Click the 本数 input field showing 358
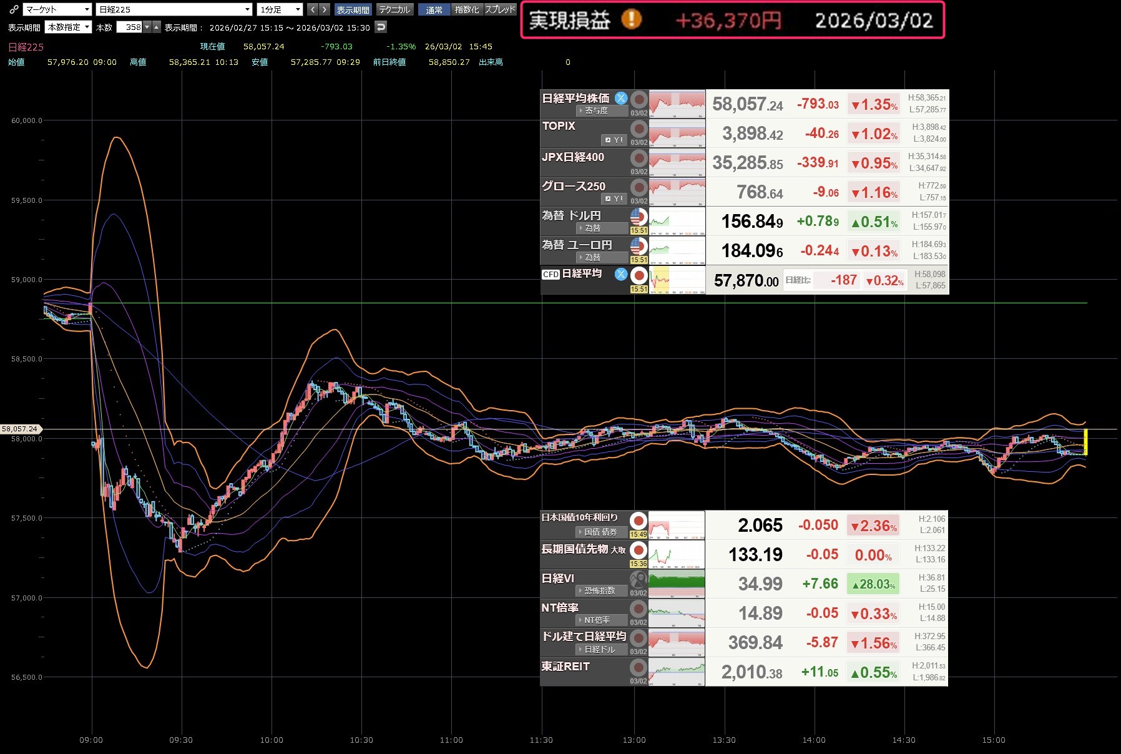Screen dimensions: 1121x754 click(132, 27)
